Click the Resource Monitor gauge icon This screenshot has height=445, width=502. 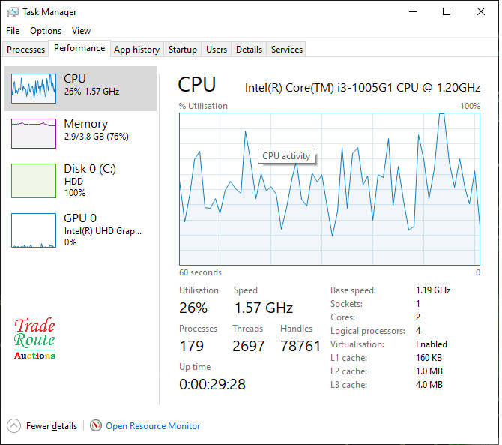coord(96,426)
